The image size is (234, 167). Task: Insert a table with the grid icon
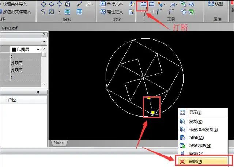click(x=79, y=12)
